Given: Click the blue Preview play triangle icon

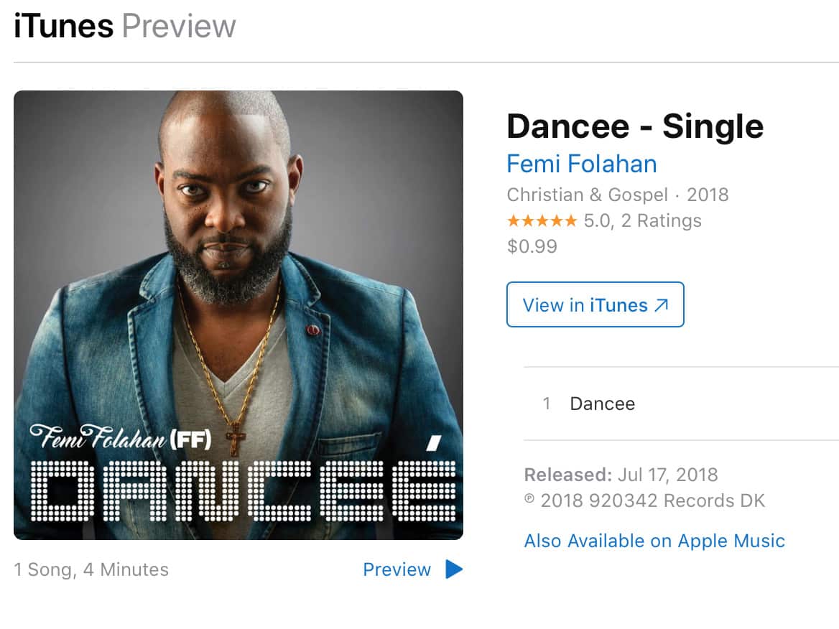Looking at the screenshot, I should click(454, 569).
